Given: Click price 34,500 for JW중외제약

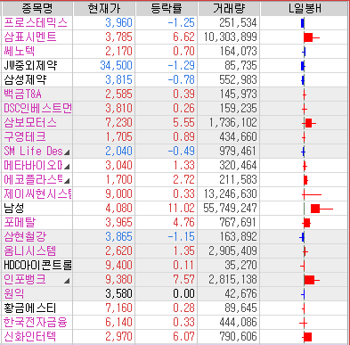Looking at the screenshot, I should click(116, 66).
